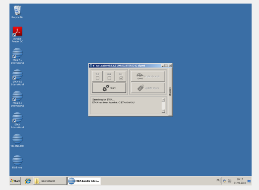The width and height of the screenshot is (259, 190).
Task: Launch Internet Explorer from the taskbar
Action: coord(28,181)
